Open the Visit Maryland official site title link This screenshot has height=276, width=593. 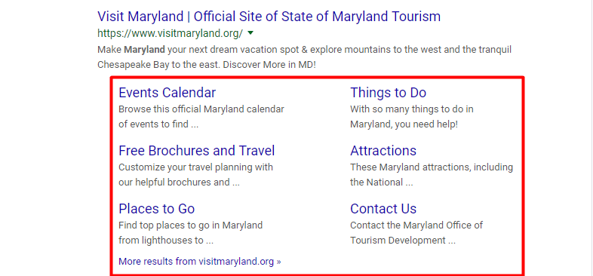[x=269, y=17]
